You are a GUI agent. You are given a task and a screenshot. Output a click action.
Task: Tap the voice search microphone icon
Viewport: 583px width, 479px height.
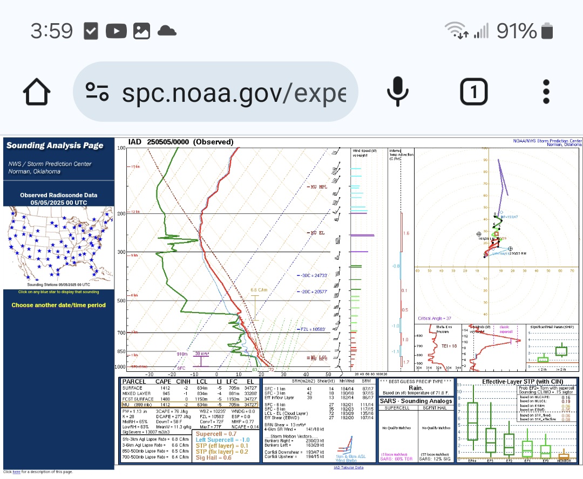pos(397,92)
